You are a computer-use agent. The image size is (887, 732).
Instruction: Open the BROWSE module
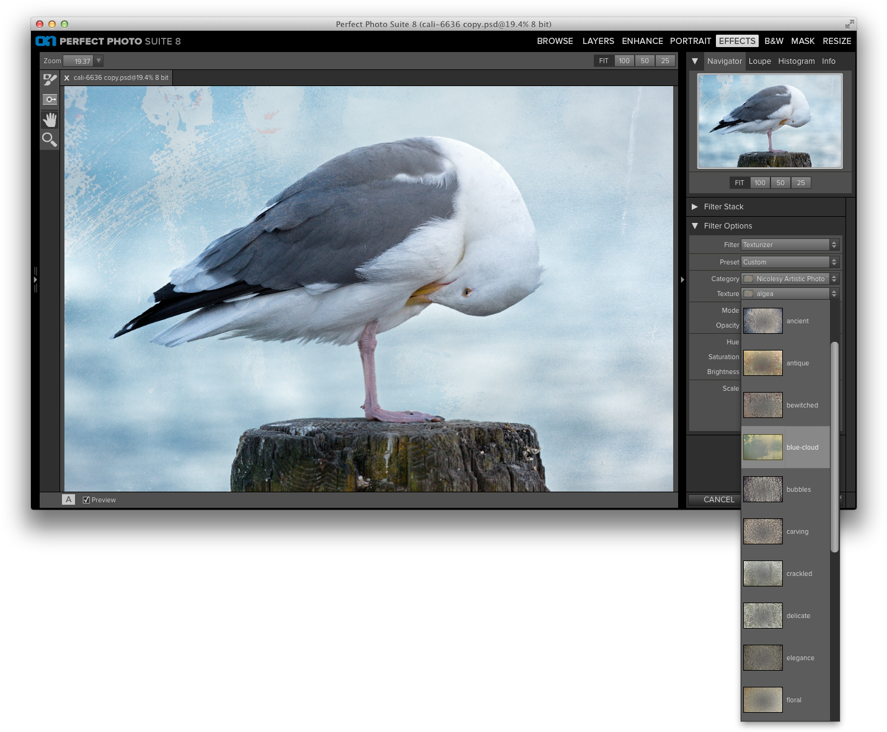click(x=555, y=41)
